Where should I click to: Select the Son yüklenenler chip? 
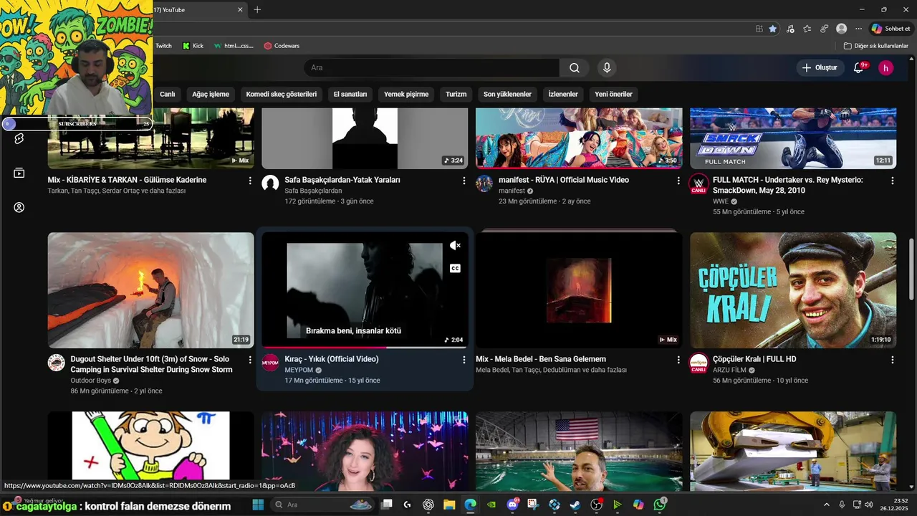click(x=507, y=94)
